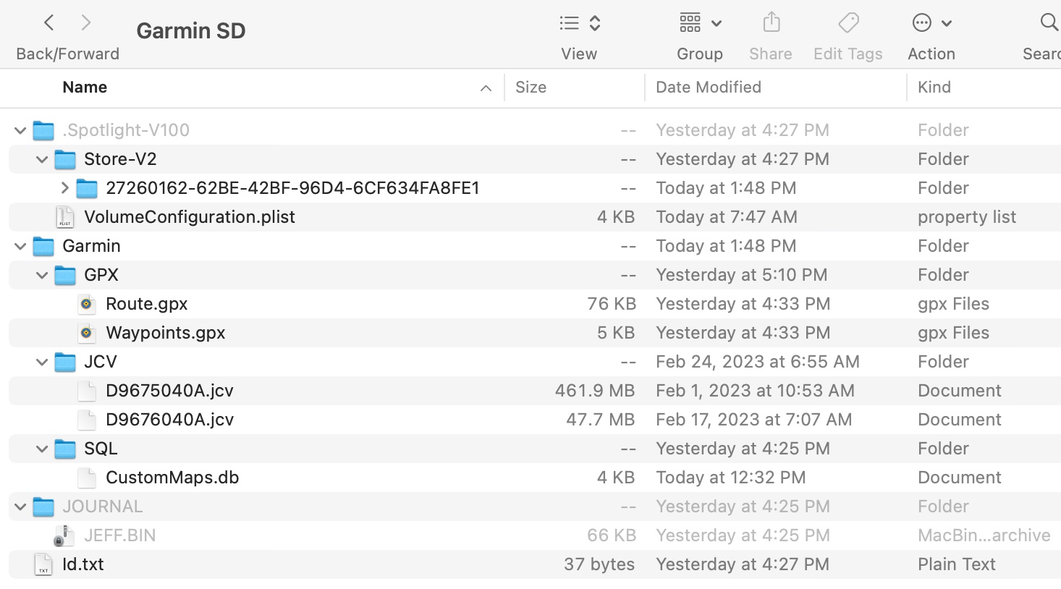
Task: Click the D9676040A.jcv file name
Action: point(170,420)
